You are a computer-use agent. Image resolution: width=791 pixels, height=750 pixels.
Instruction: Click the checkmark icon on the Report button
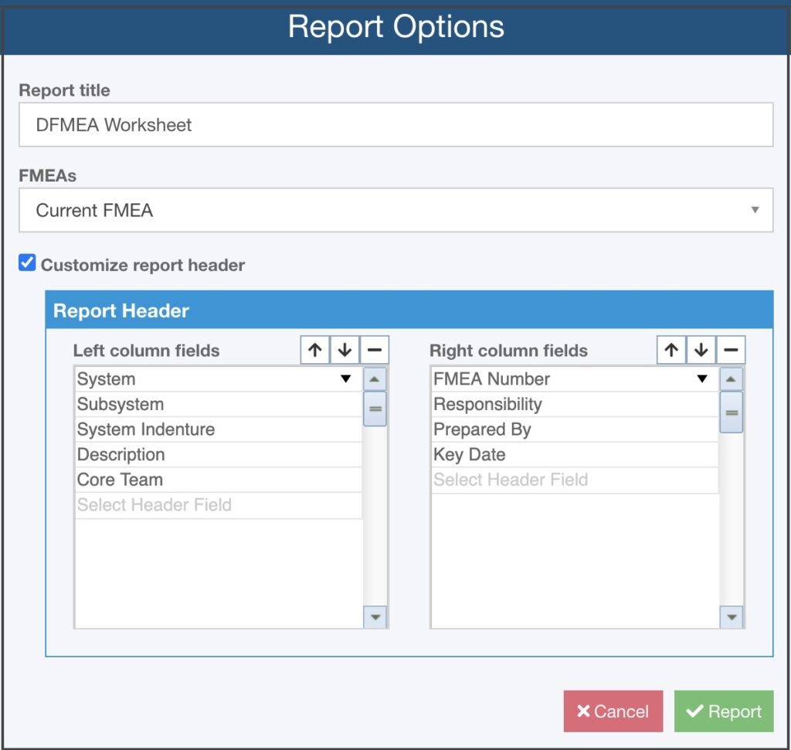tap(696, 711)
